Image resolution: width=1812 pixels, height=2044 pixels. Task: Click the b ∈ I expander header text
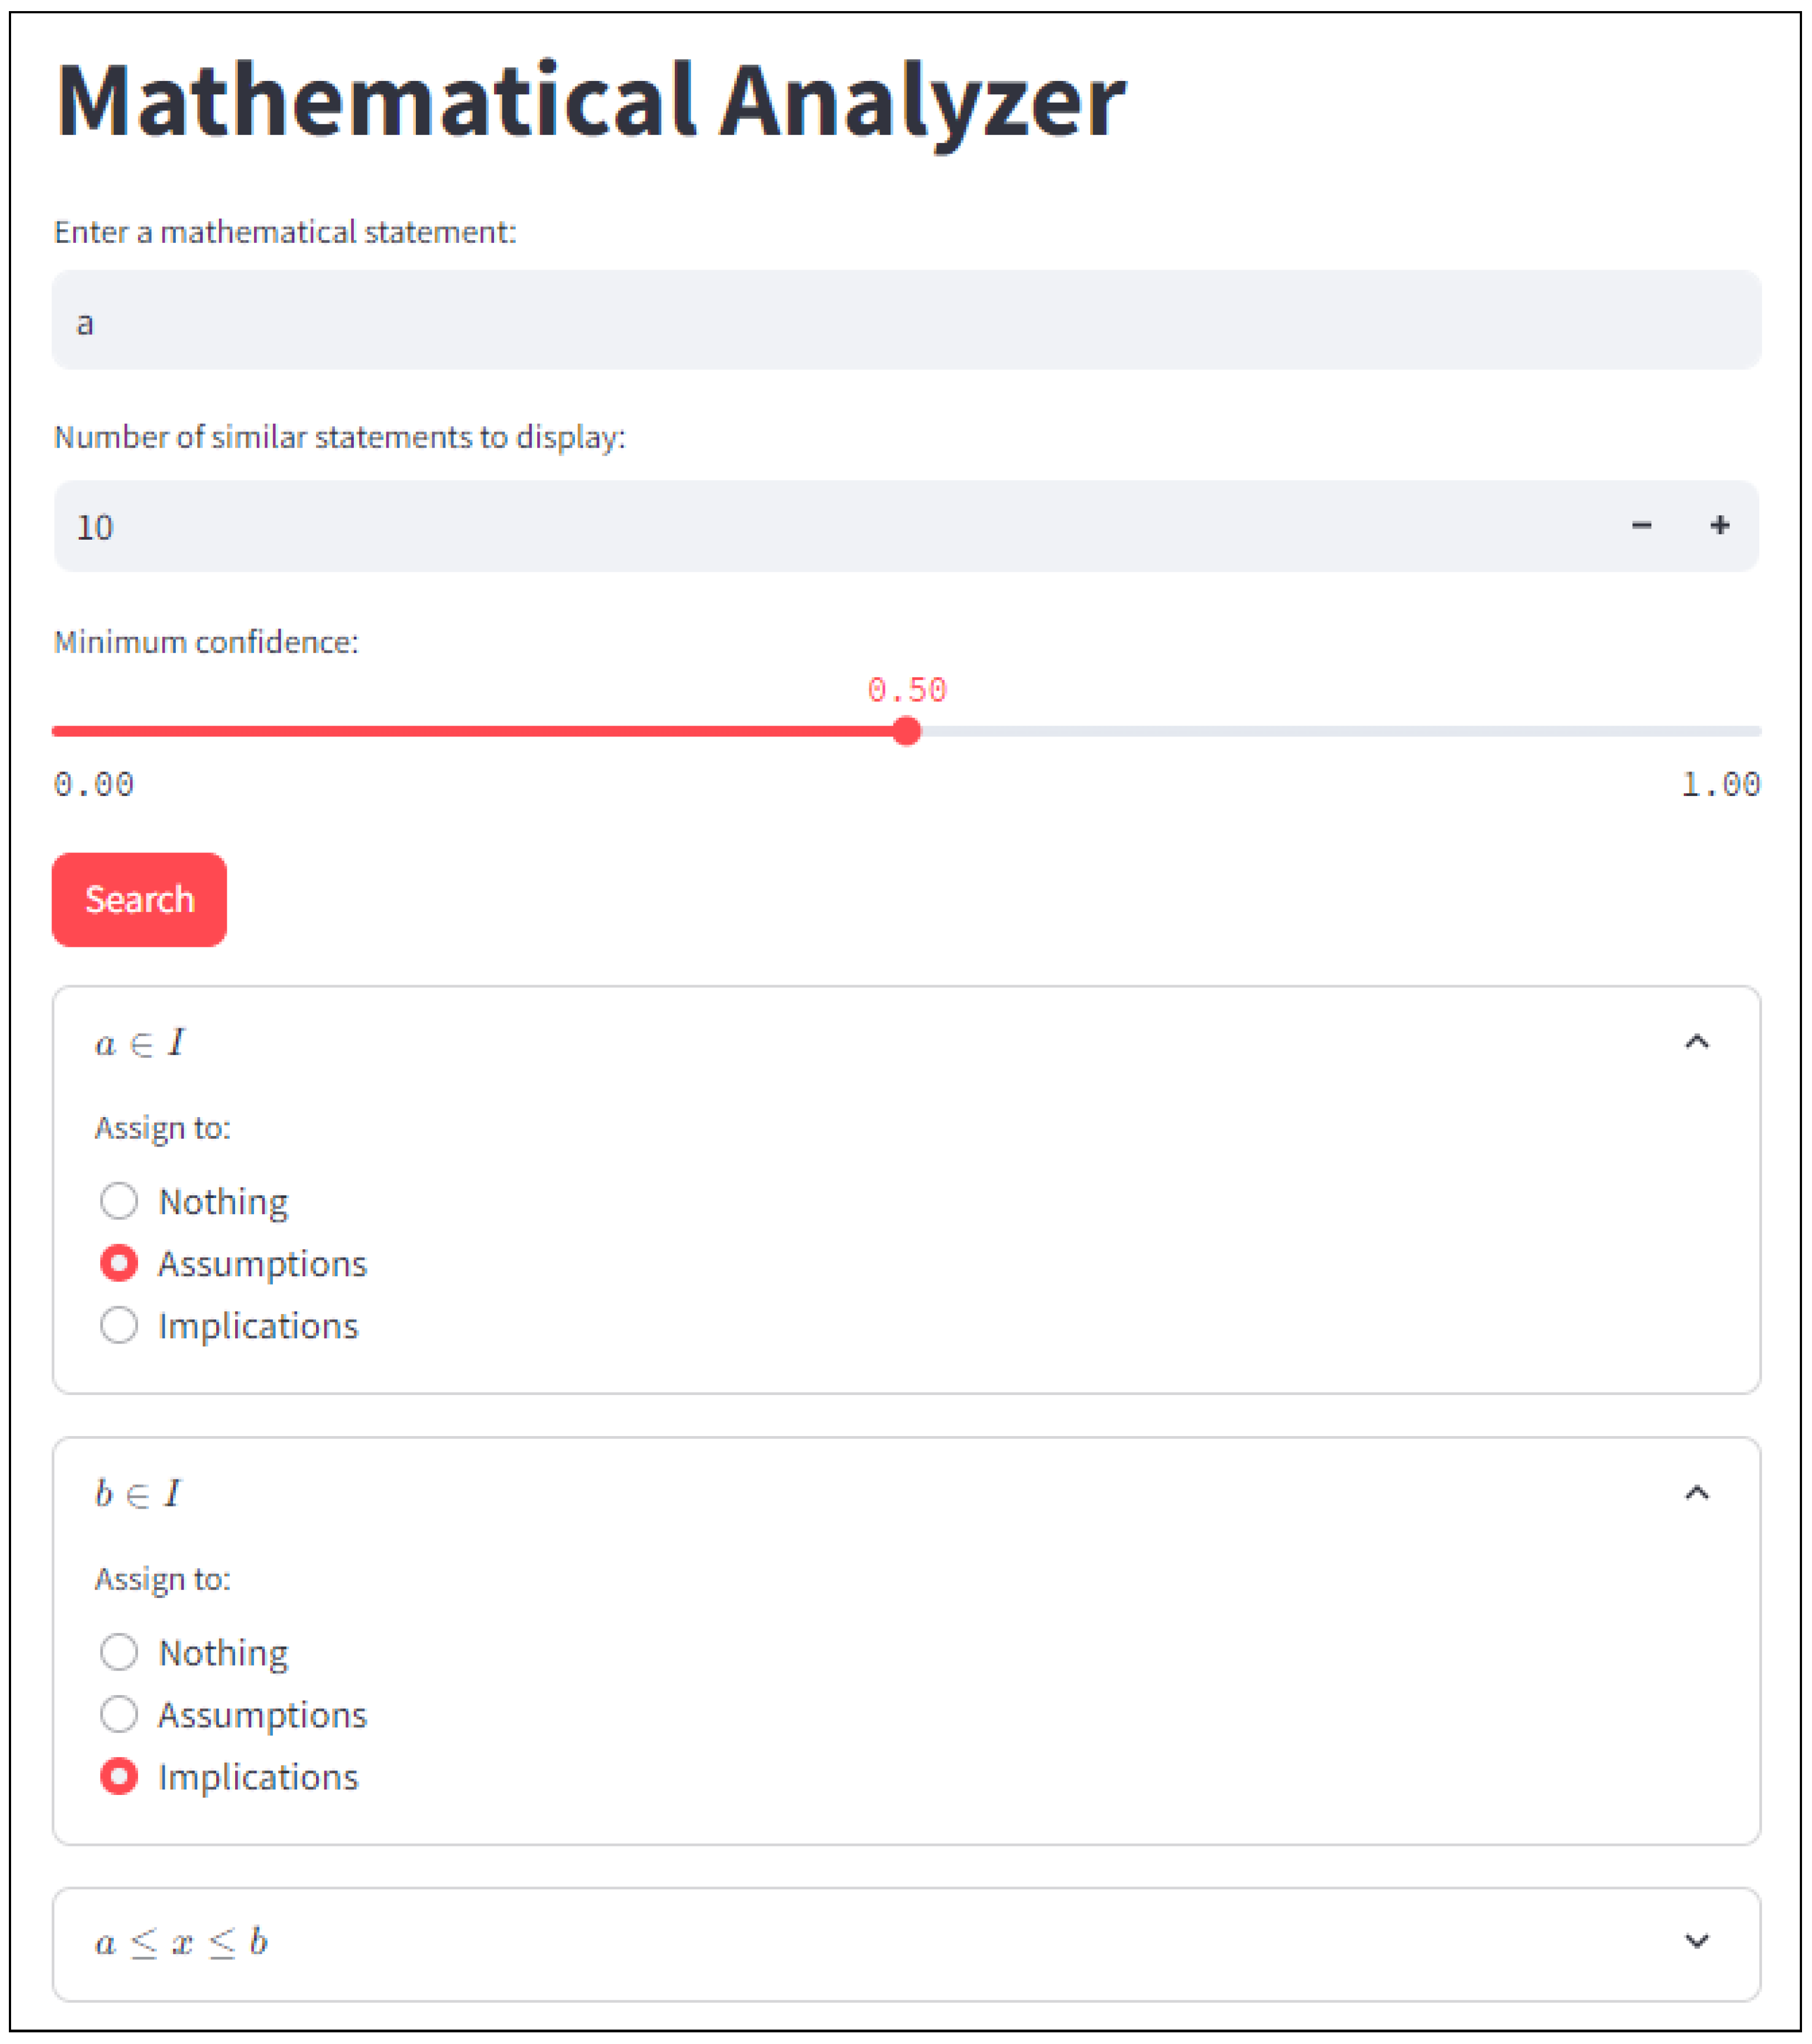tap(138, 1495)
